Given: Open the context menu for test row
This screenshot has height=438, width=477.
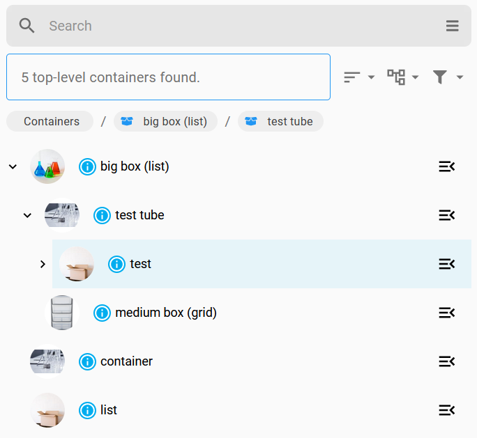Looking at the screenshot, I should point(446,264).
